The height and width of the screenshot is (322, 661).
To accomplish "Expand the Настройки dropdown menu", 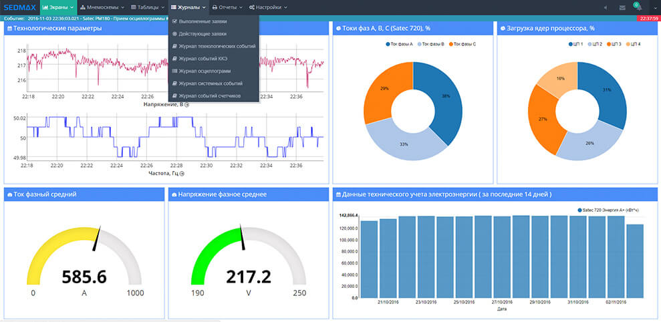I will 268,7.
